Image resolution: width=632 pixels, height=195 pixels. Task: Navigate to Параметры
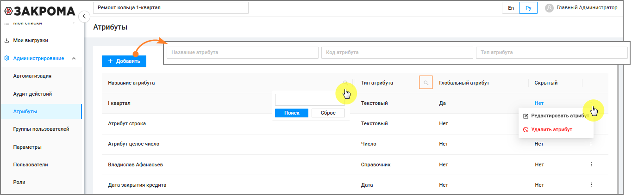(x=27, y=147)
